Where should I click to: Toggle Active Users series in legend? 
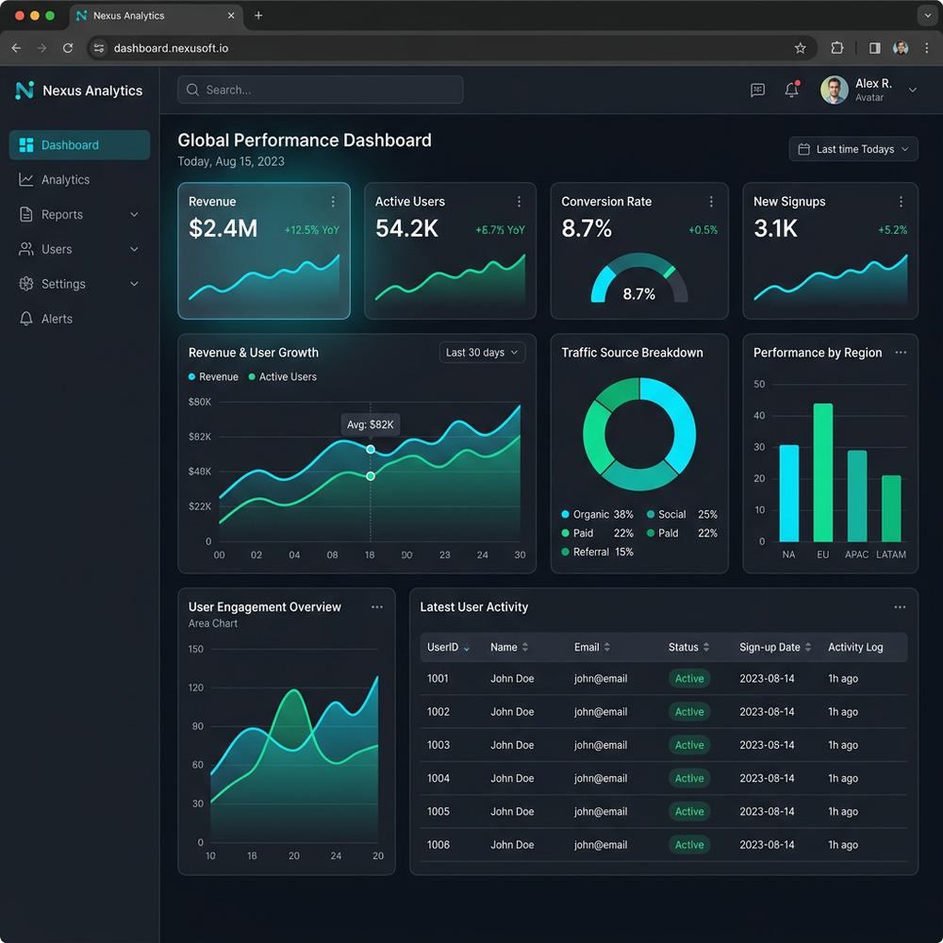[x=283, y=376]
